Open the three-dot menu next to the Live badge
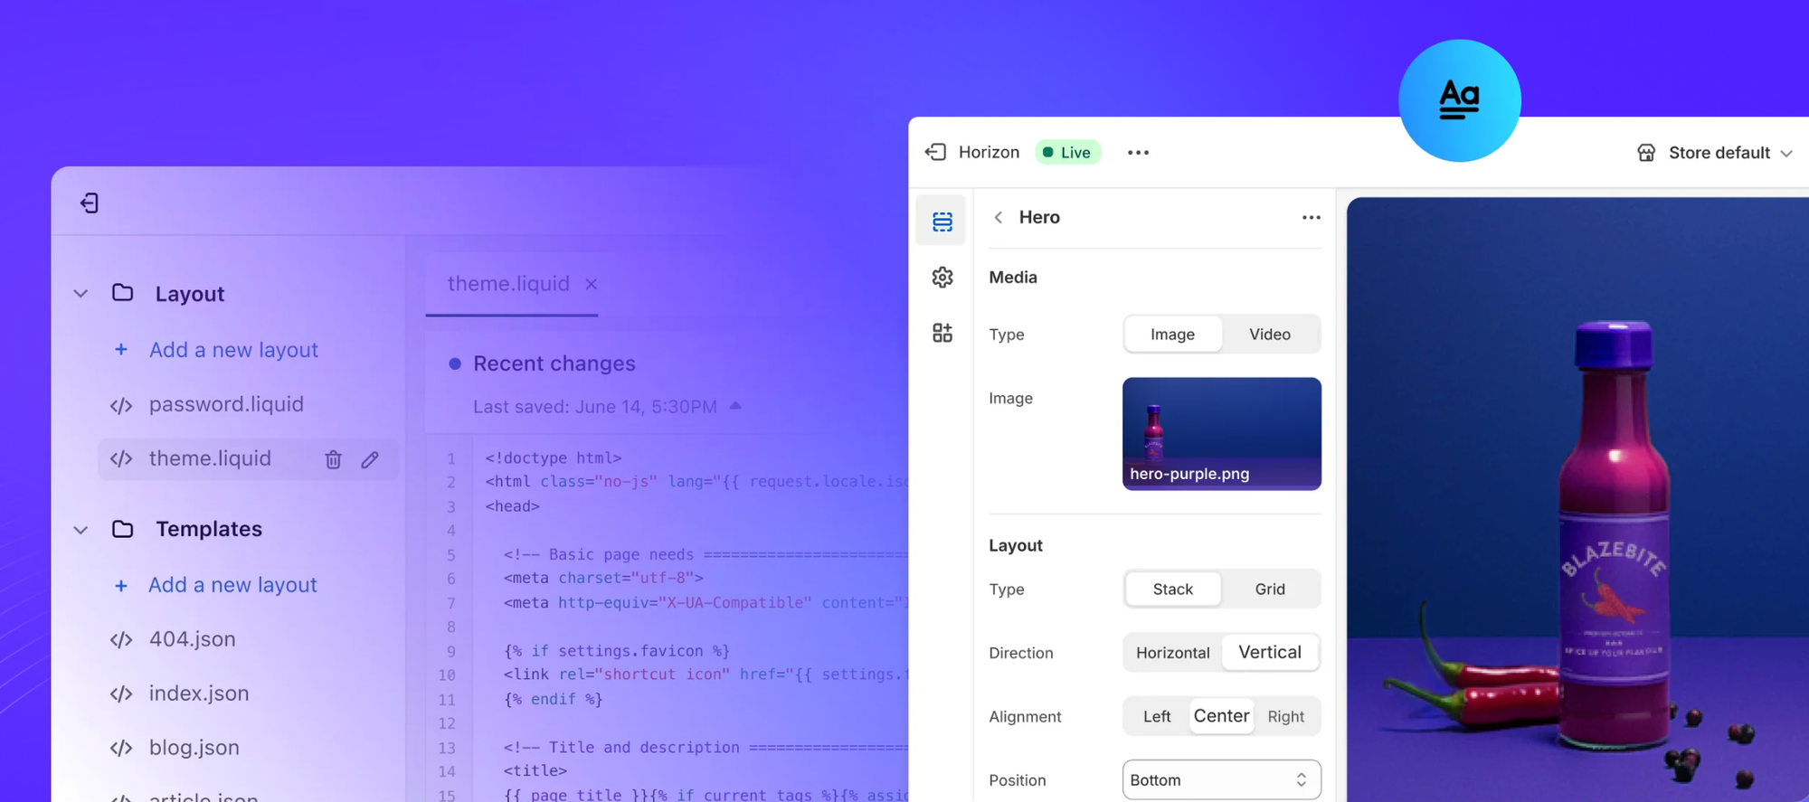The width and height of the screenshot is (1809, 802). pos(1138,153)
